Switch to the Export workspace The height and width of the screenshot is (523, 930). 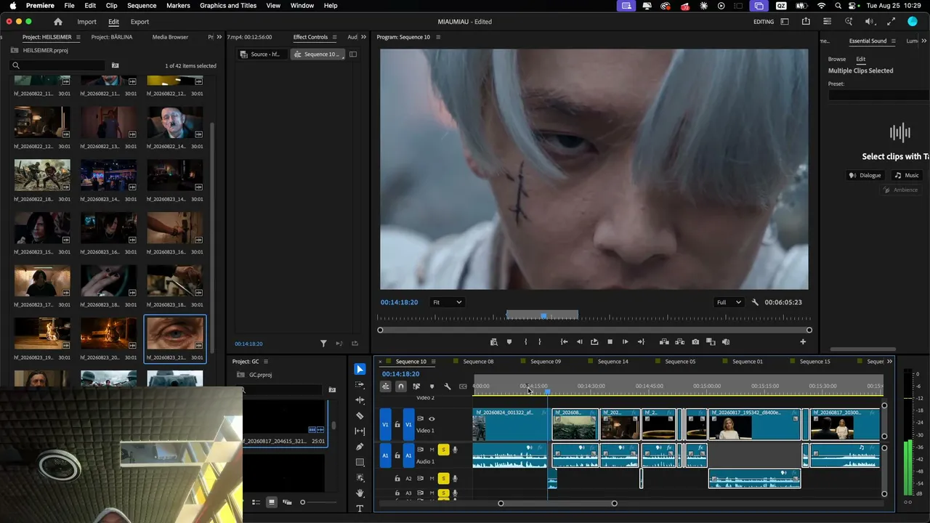(139, 22)
